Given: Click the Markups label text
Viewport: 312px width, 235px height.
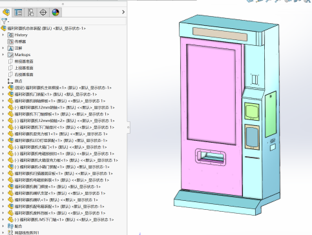Looking at the screenshot, I should 23,55.
